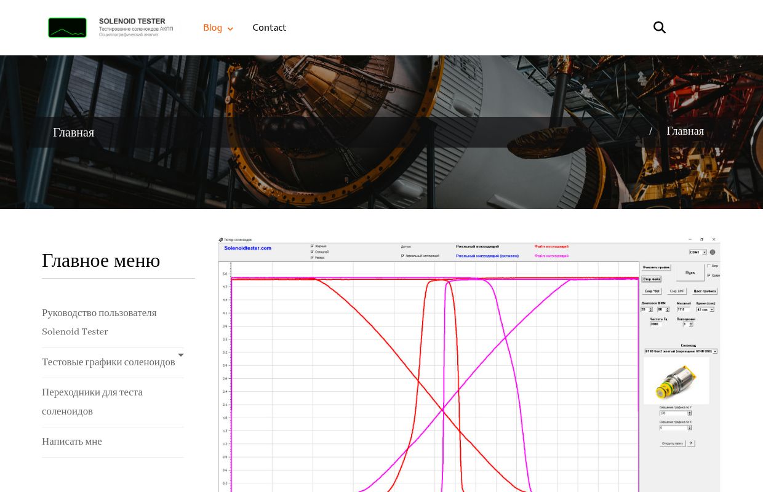Expand the Blog menu chevron
Screen dimensions: 763x492
point(230,28)
